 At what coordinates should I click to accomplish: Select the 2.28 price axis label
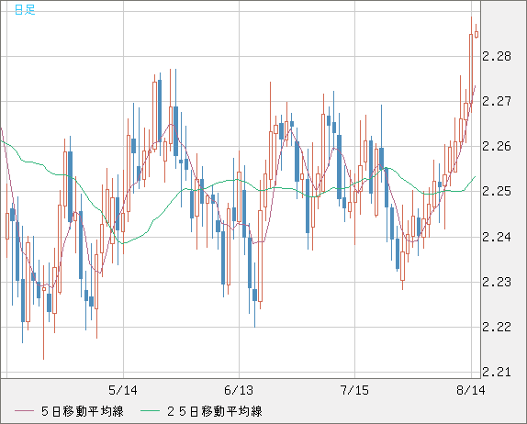[x=497, y=57]
